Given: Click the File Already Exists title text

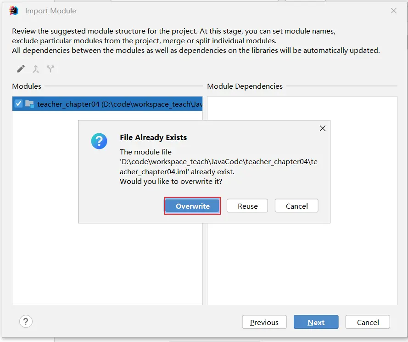Looking at the screenshot, I should 153,137.
